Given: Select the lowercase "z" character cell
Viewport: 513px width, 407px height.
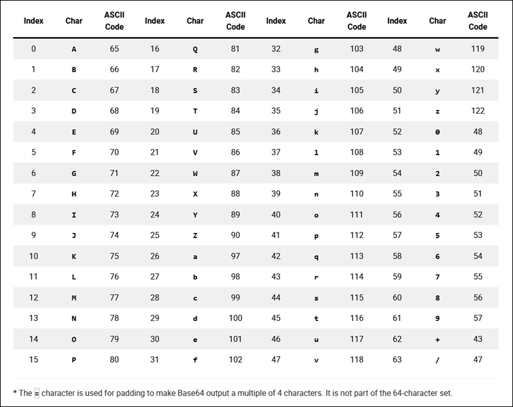Looking at the screenshot, I should (437, 111).
